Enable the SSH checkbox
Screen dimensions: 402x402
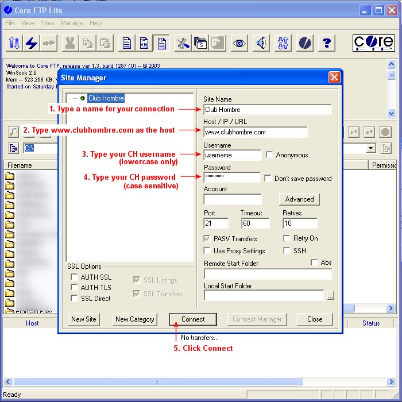coord(287,250)
